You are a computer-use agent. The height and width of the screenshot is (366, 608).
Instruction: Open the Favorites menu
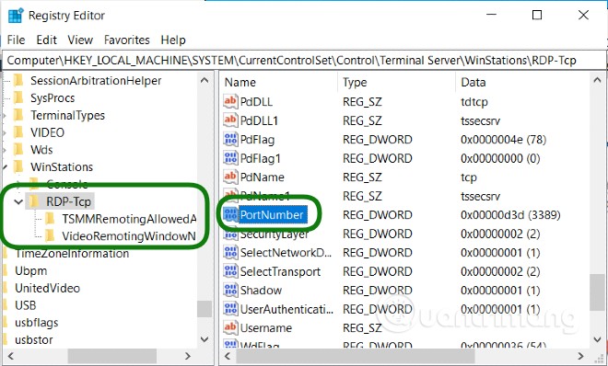(127, 40)
